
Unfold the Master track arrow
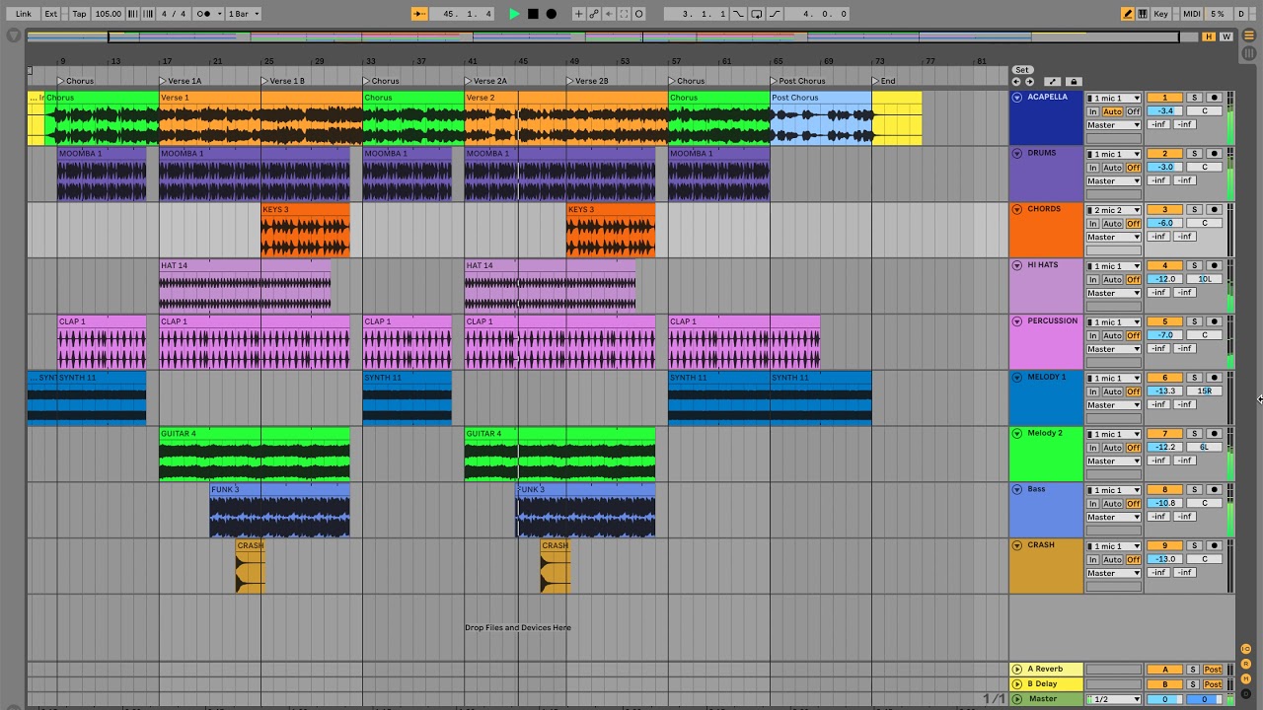[1017, 699]
